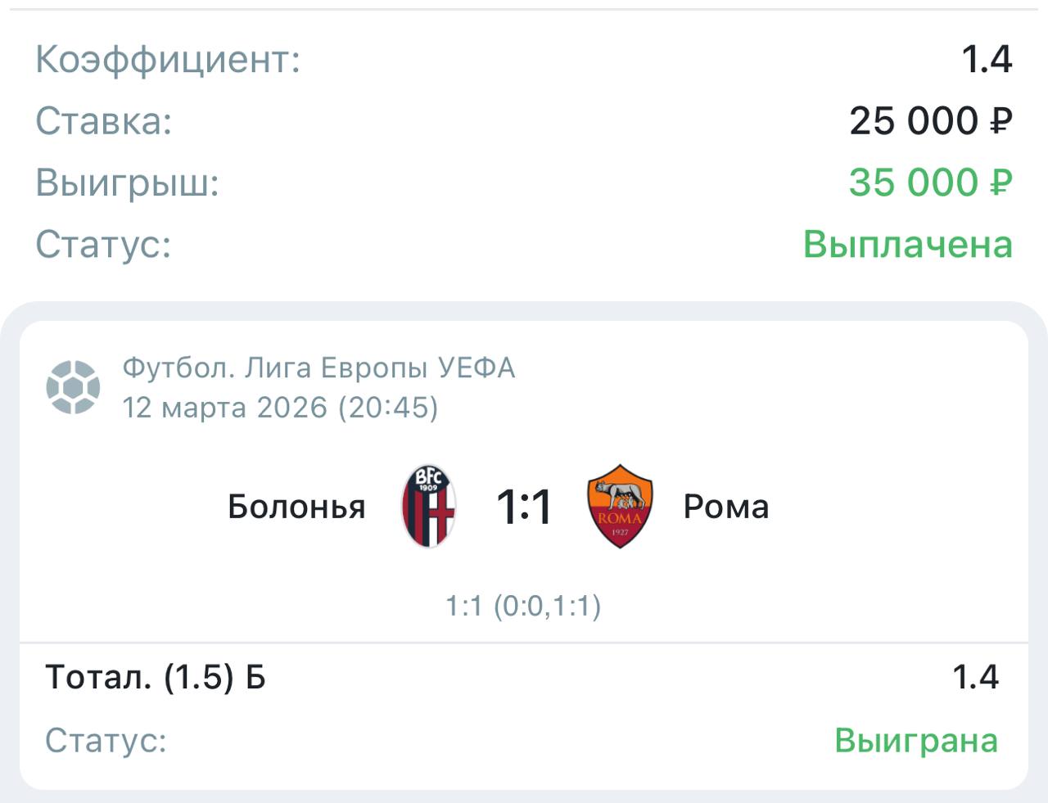Click the Ставка label

click(104, 121)
